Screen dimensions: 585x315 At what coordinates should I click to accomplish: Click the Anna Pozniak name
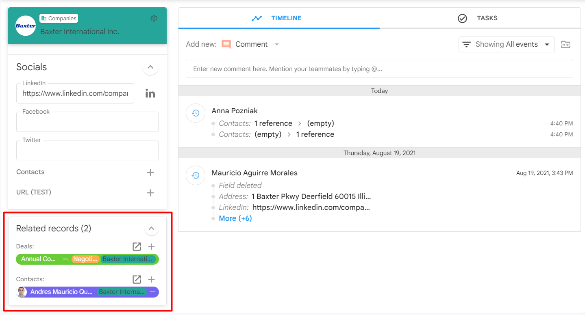[235, 111]
